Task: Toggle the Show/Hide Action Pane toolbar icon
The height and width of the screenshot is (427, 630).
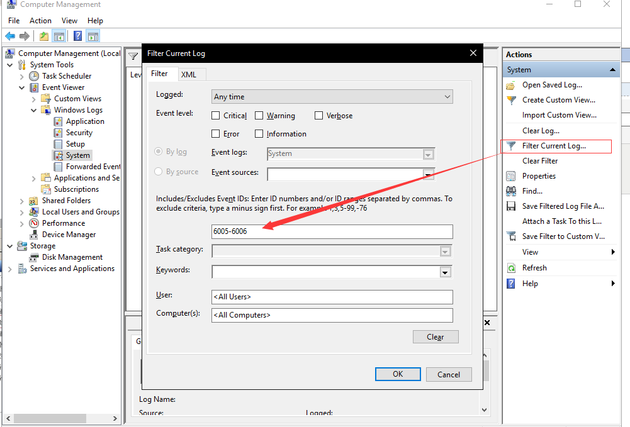Action: point(93,36)
